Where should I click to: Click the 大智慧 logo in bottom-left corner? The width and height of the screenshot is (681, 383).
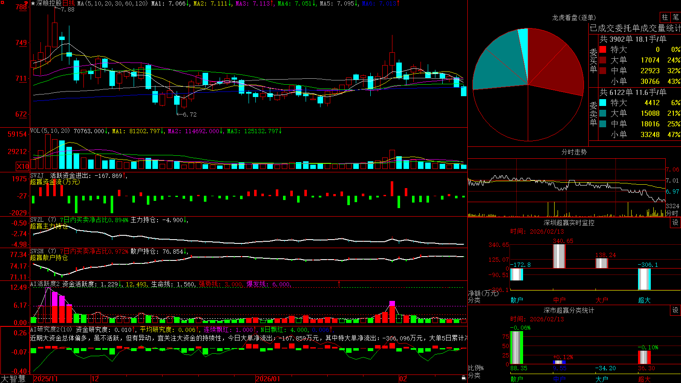click(13, 379)
